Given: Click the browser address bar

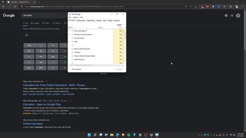Looking at the screenshot, I should point(102,7).
